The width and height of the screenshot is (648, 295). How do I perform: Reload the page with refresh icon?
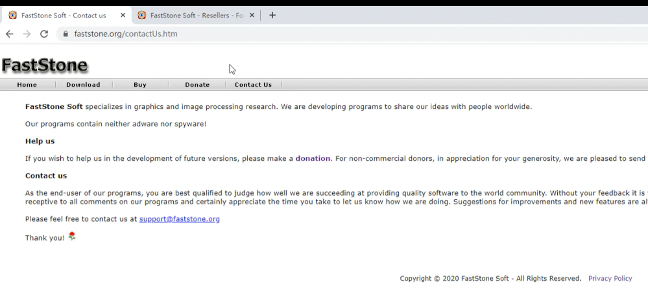44,34
